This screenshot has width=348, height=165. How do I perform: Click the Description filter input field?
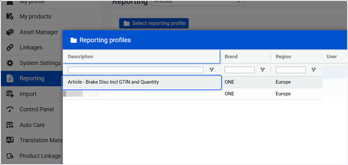135,70
